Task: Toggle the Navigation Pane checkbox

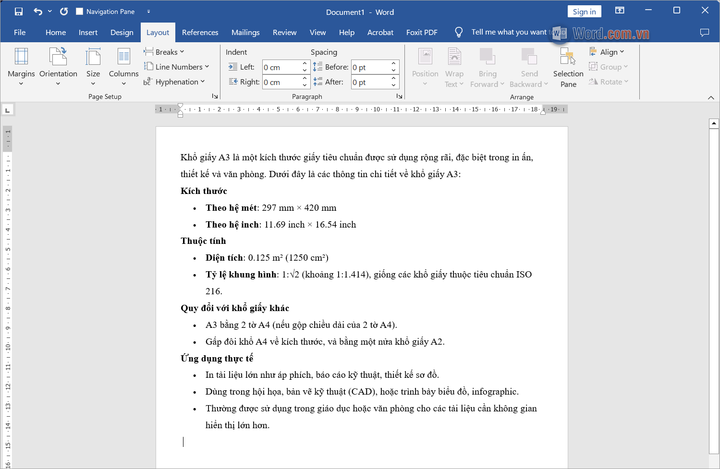Action: click(x=80, y=12)
